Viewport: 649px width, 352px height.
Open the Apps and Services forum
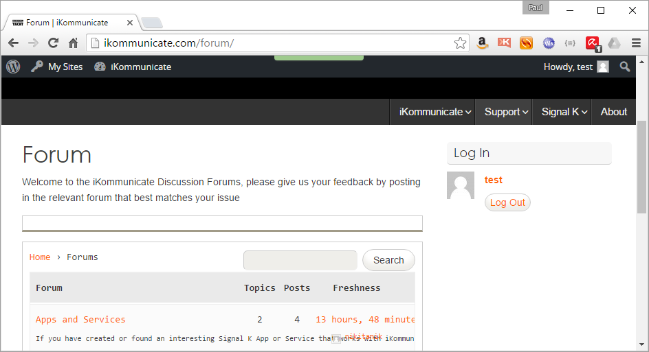click(80, 319)
